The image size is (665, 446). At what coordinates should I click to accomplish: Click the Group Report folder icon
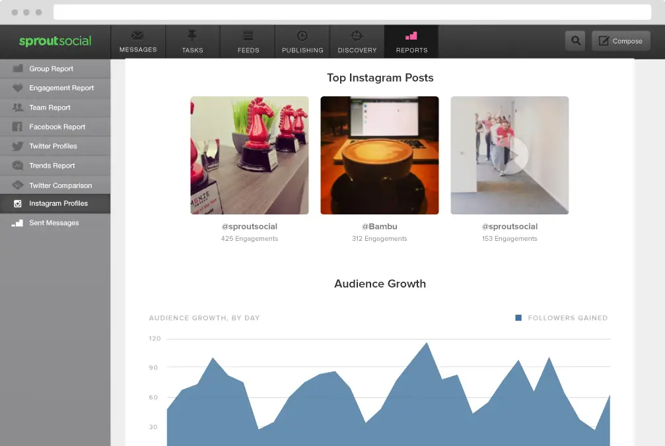(17, 68)
